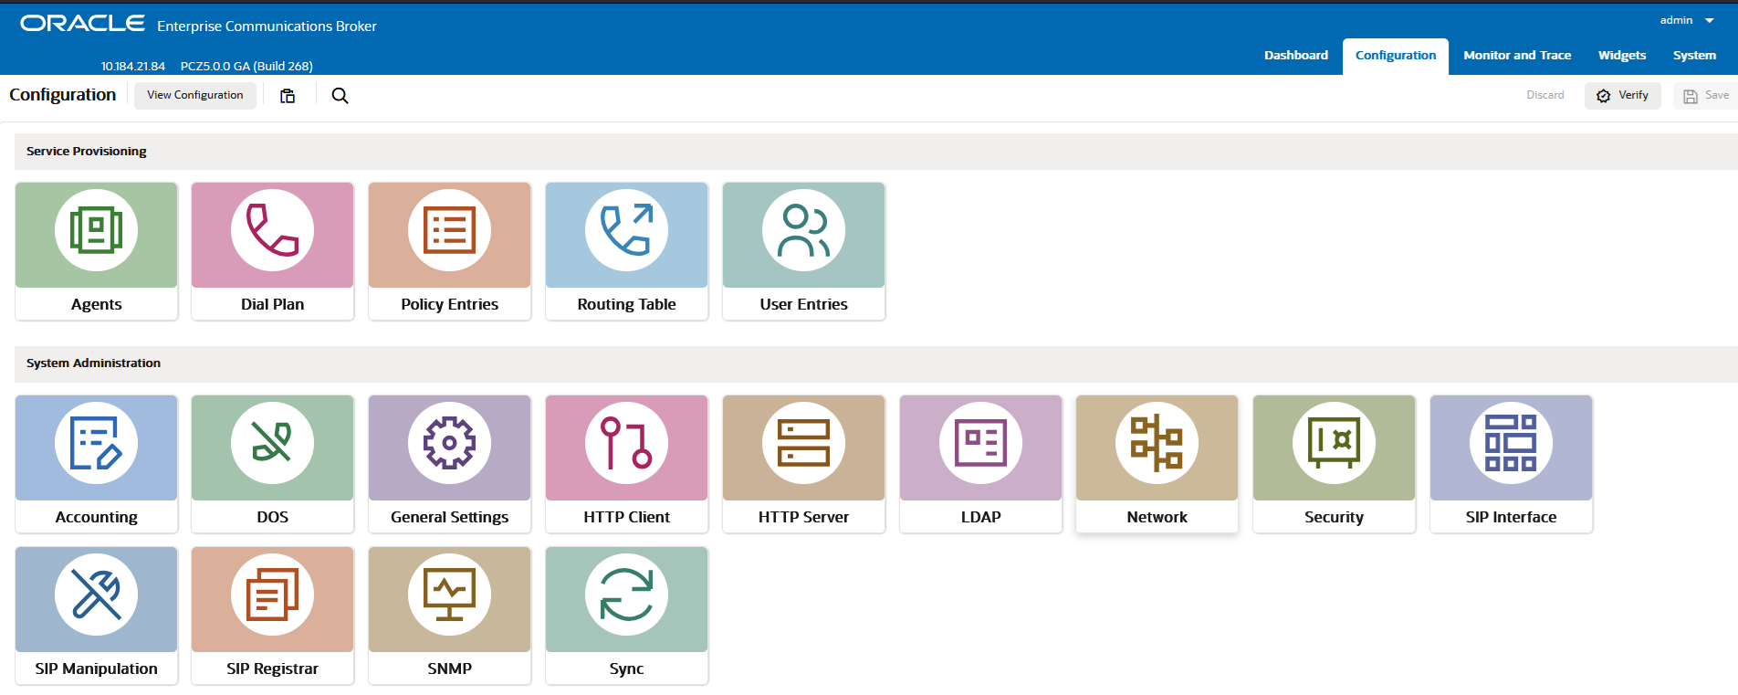Click the Discard button
1738x695 pixels.
(x=1544, y=95)
